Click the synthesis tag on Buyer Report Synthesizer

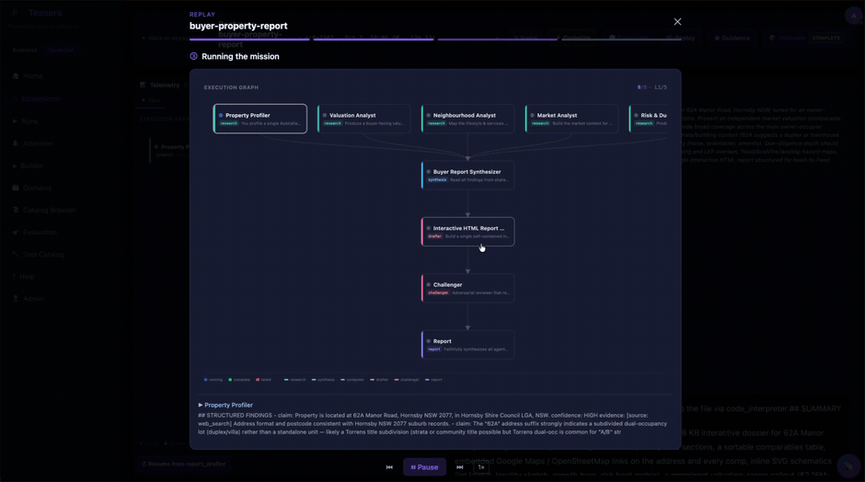(437, 179)
